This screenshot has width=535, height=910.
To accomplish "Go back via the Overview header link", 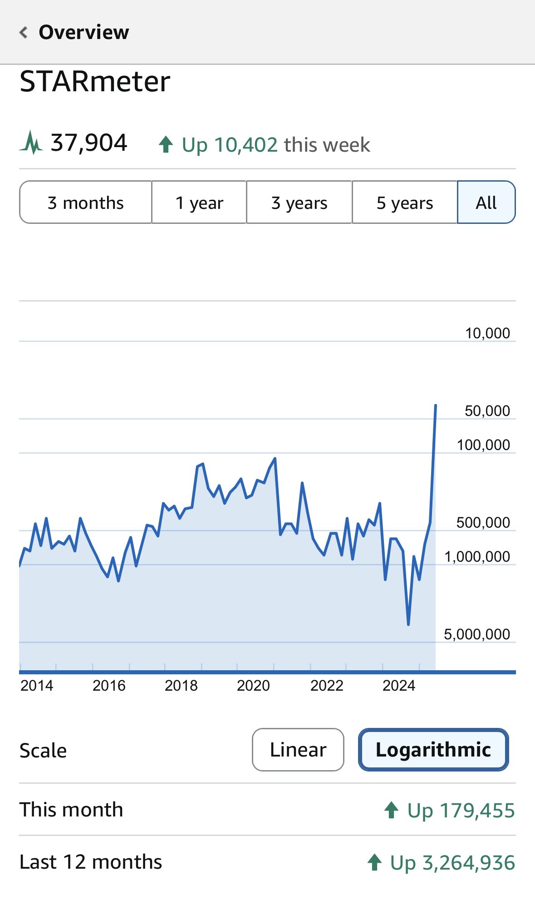I will (x=83, y=32).
